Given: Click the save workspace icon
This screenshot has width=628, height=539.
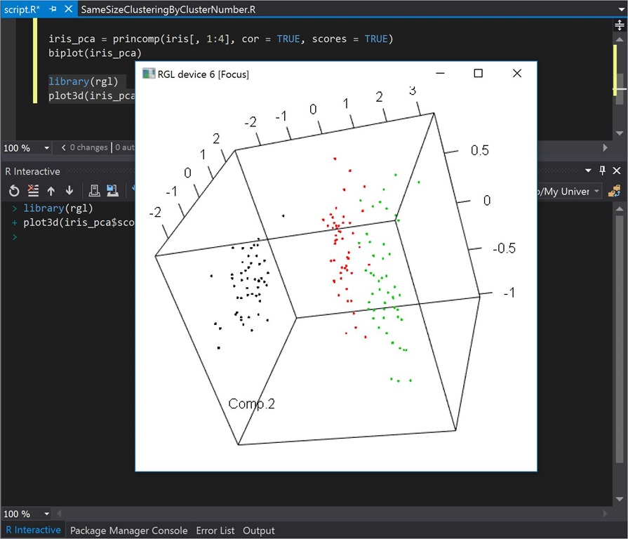Looking at the screenshot, I should pos(112,190).
